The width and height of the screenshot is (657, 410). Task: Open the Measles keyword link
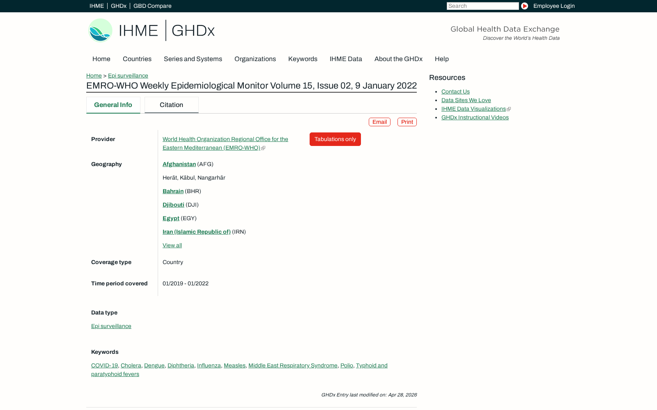coord(234,365)
